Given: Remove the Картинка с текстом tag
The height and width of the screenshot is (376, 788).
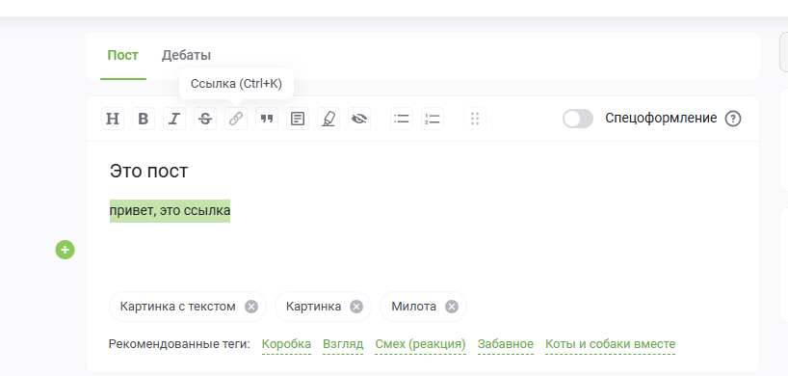Looking at the screenshot, I should 251,307.
